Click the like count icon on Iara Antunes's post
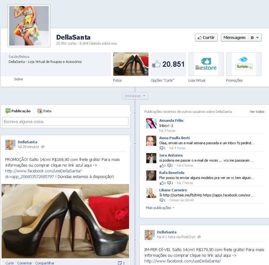The height and width of the screenshot is (265, 269). (162, 166)
